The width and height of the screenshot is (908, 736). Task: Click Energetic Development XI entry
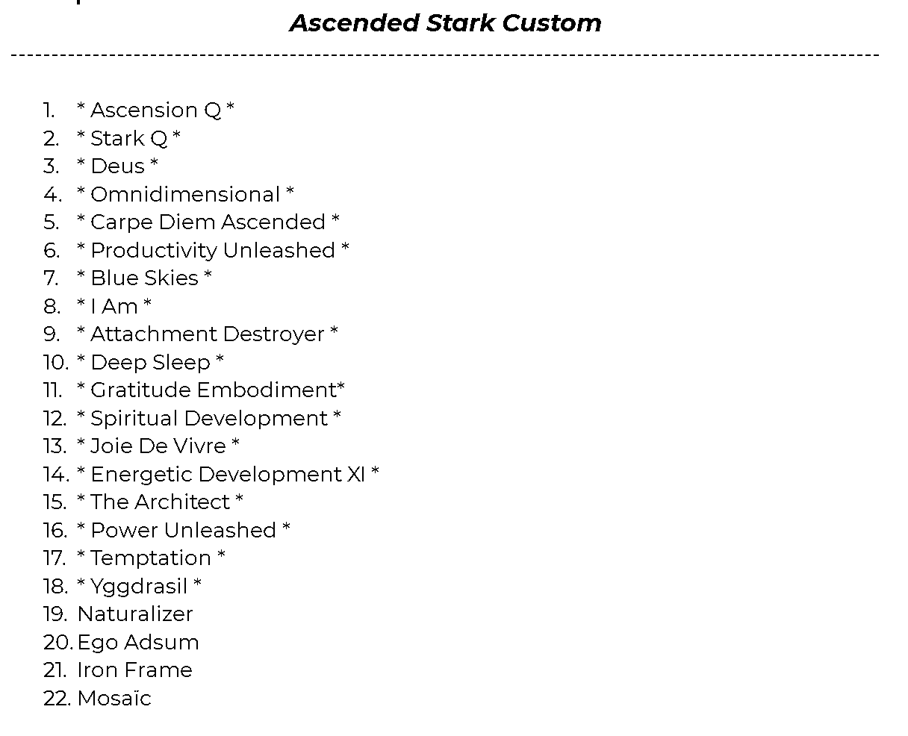tap(228, 475)
